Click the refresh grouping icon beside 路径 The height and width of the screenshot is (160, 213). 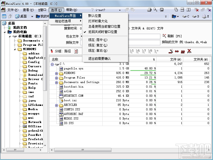click(76, 51)
